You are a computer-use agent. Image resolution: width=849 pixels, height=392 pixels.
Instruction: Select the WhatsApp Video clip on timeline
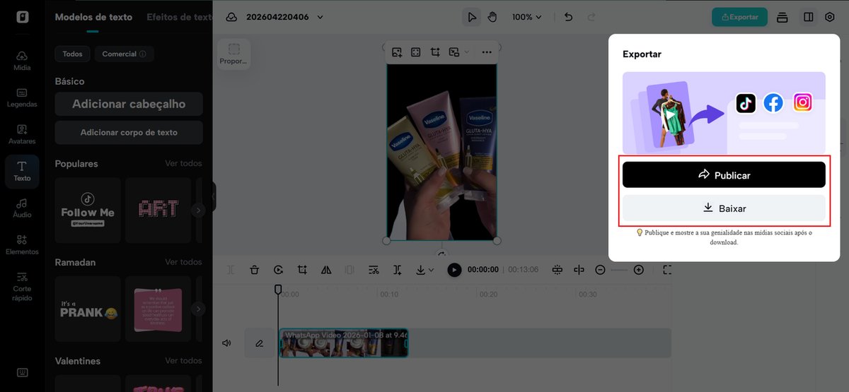(344, 343)
